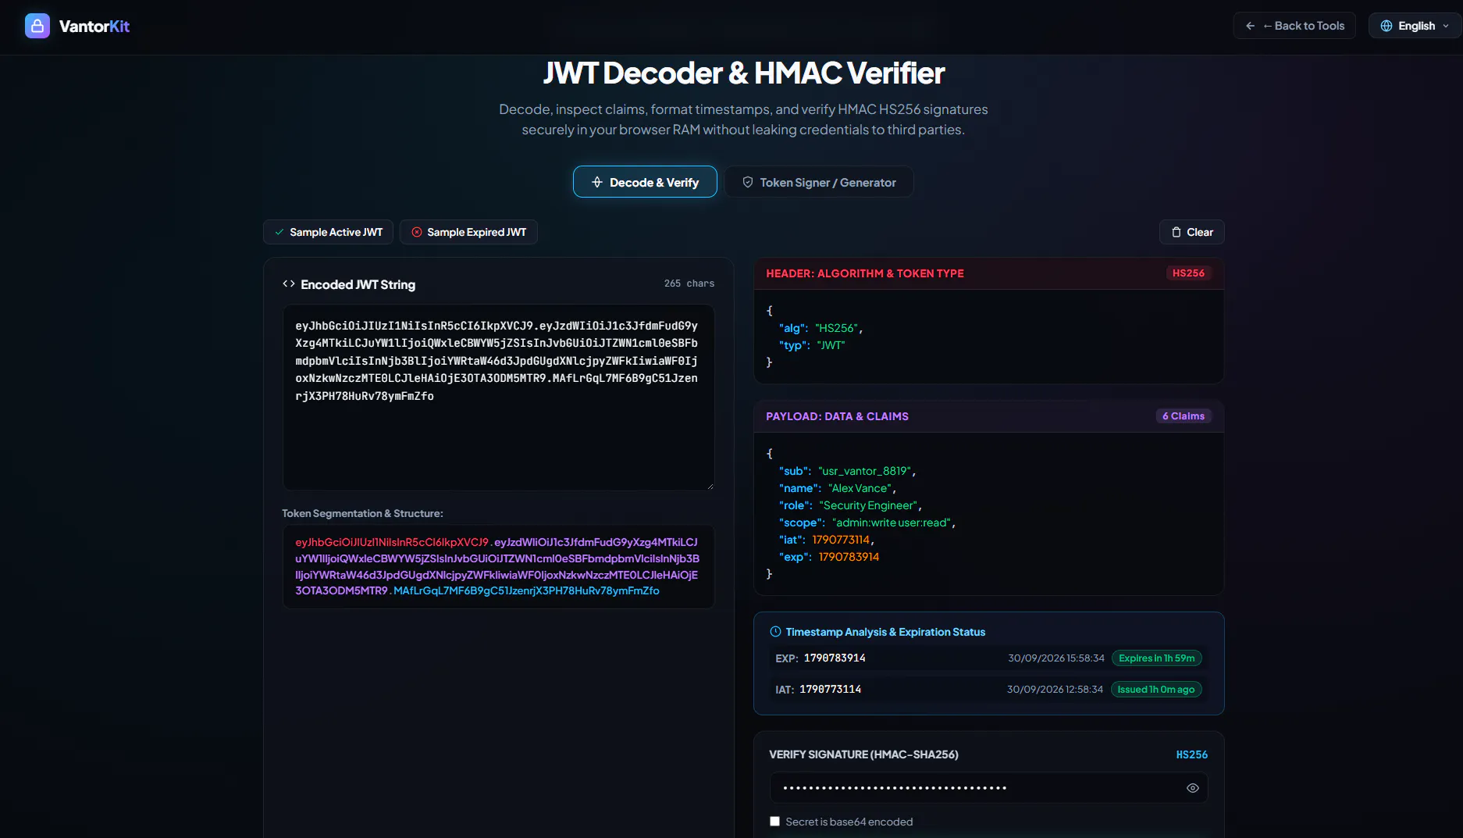This screenshot has height=838, width=1463.
Task: Load the Sample Active JWT
Action: coord(328,232)
